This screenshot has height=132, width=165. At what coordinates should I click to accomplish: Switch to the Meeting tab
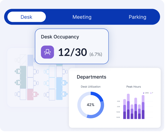pyautogui.click(x=82, y=17)
